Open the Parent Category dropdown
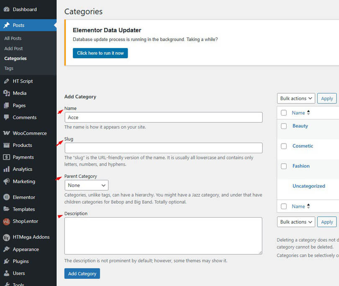This screenshot has width=339, height=286. tap(86, 185)
